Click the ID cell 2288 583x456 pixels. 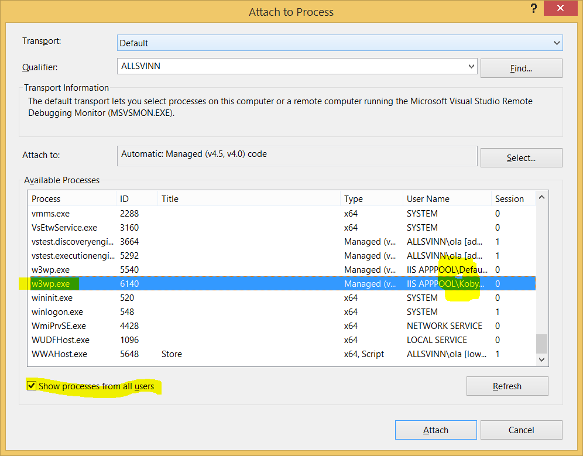tap(129, 214)
